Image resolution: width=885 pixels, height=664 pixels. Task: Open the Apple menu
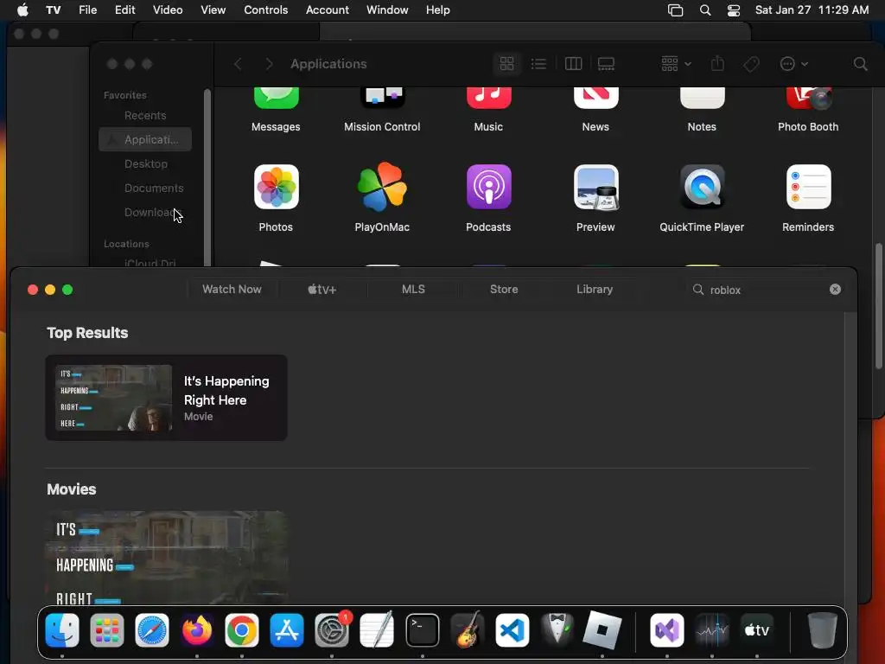coord(22,10)
